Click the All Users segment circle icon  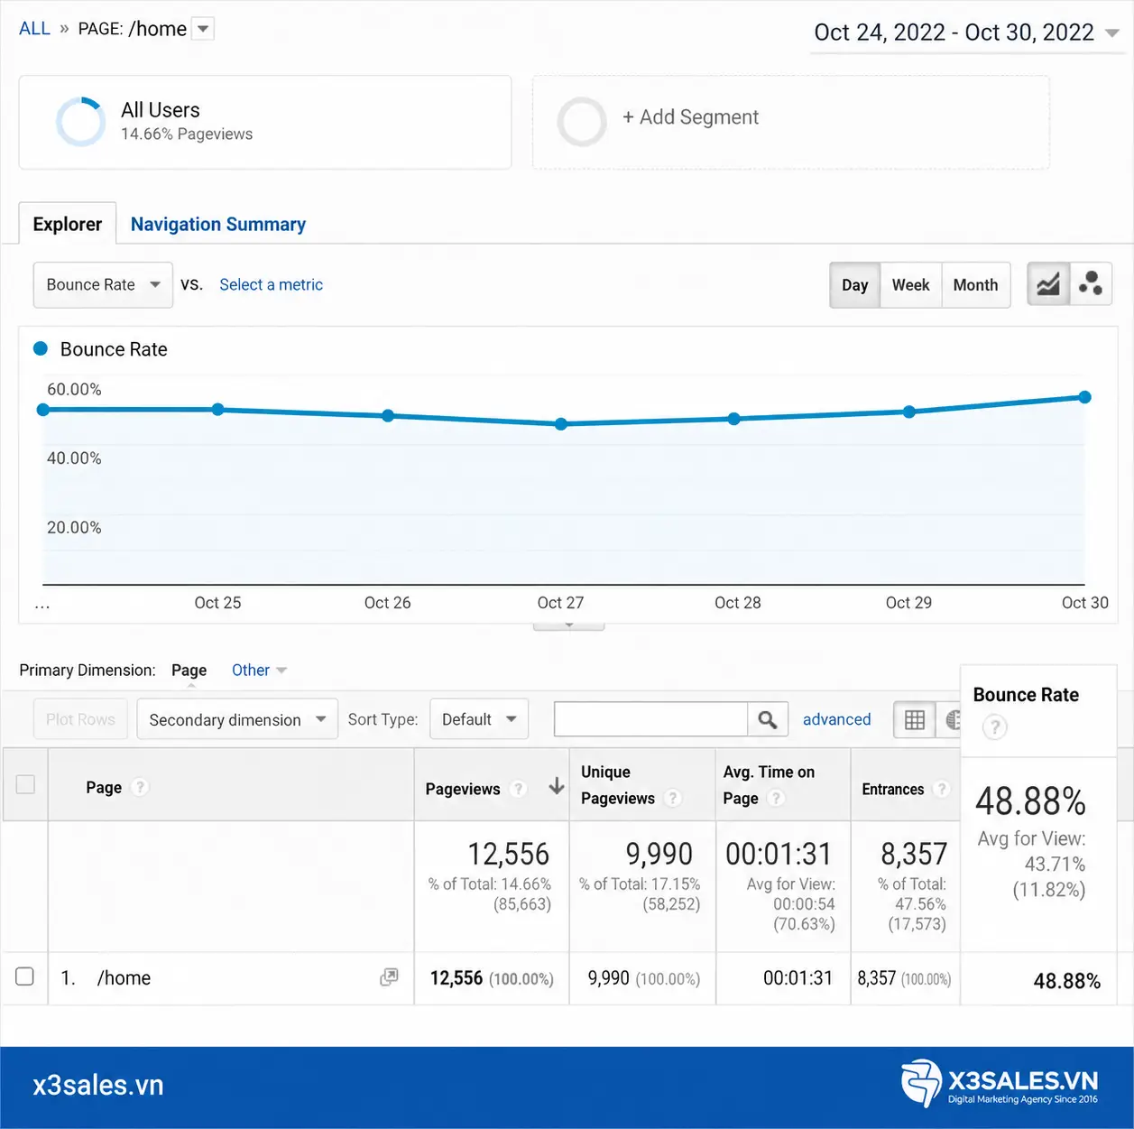coord(81,122)
